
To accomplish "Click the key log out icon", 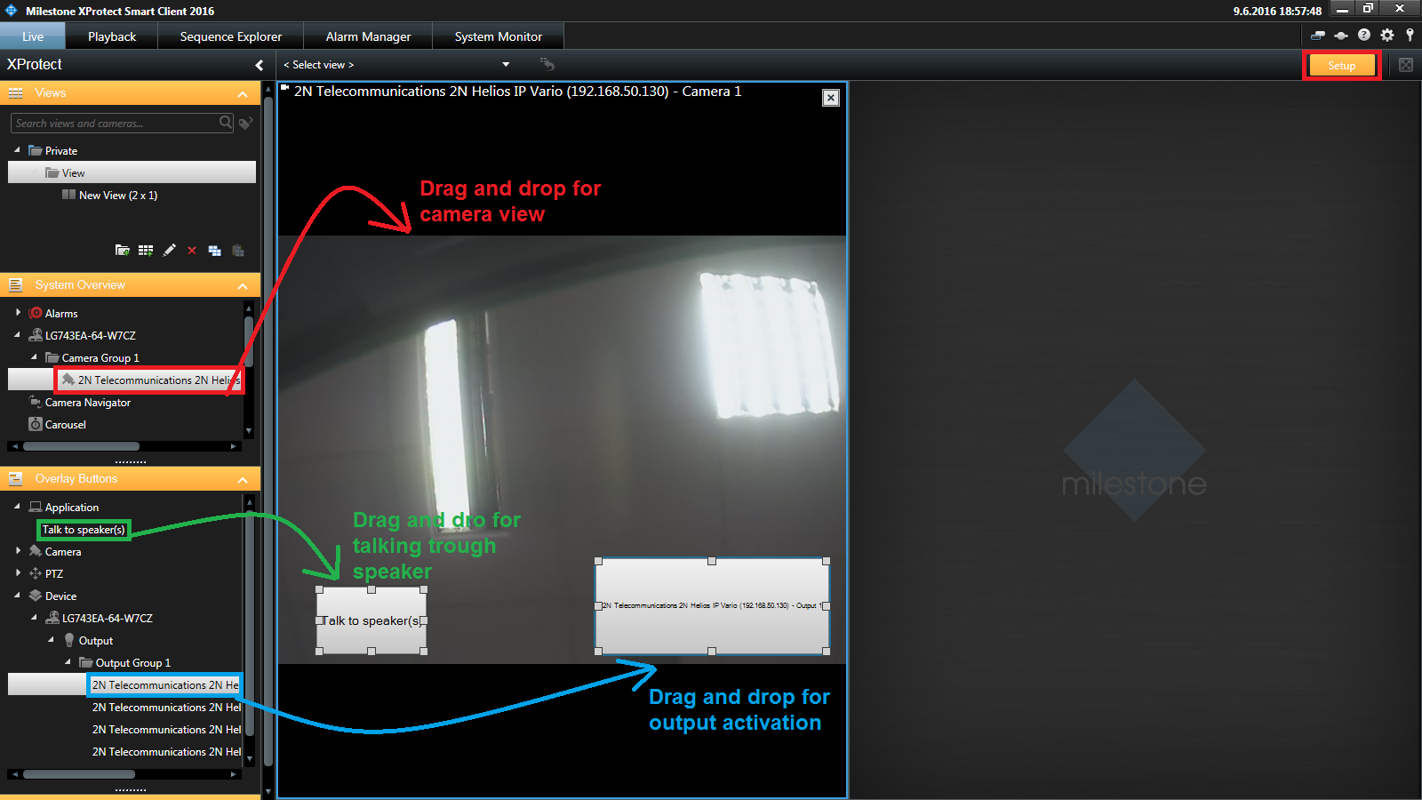I will (x=1410, y=36).
